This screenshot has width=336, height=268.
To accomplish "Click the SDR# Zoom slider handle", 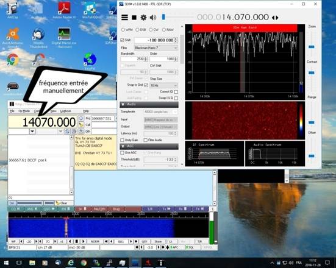I will click(312, 47).
